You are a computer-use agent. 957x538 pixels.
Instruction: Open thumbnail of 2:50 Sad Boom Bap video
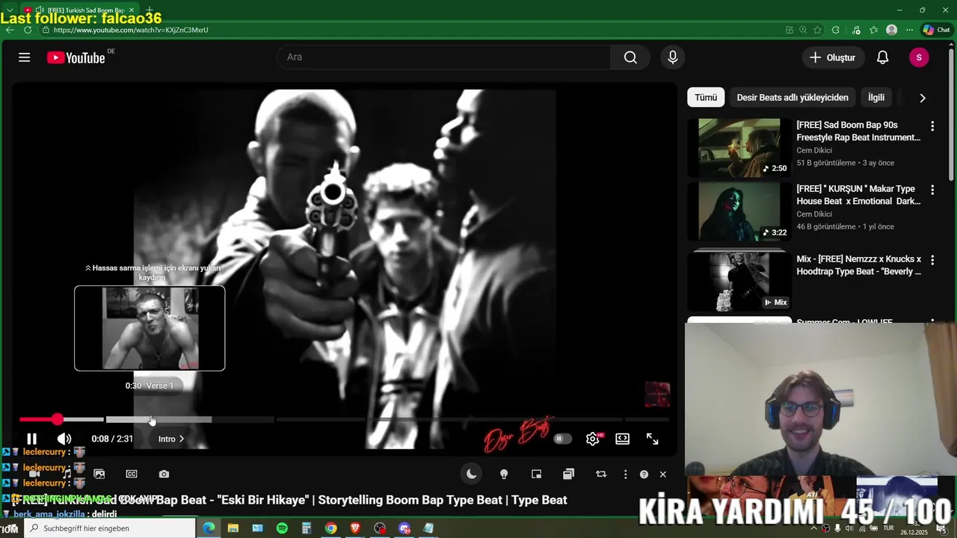click(x=739, y=147)
